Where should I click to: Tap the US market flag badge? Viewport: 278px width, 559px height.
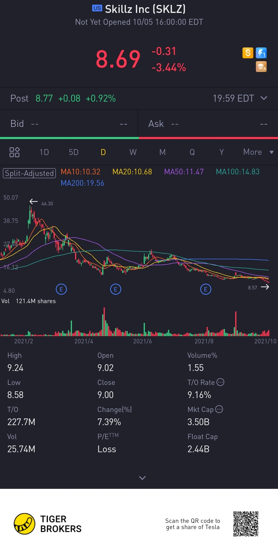point(97,8)
